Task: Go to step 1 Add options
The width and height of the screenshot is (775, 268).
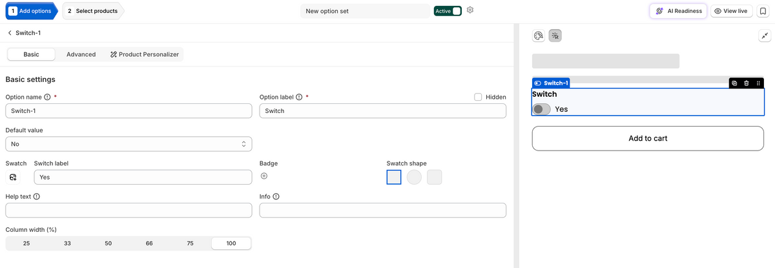Action: (31, 11)
